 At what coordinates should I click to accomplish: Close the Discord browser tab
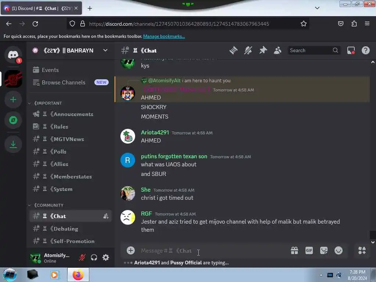click(76, 8)
